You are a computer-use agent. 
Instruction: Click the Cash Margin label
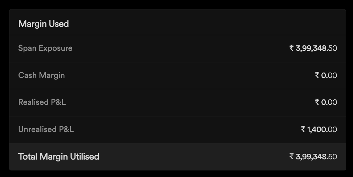coord(41,75)
